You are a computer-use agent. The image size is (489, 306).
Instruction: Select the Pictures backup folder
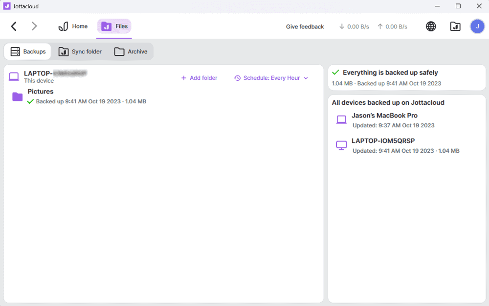click(79, 96)
